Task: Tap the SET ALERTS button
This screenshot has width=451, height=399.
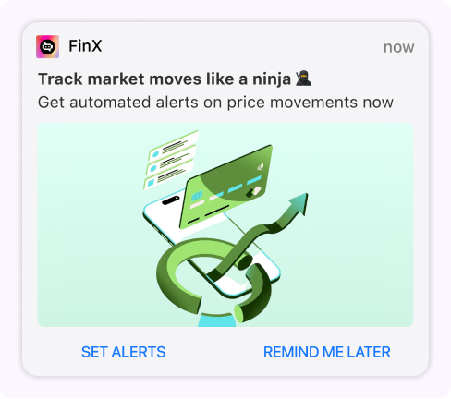Action: pos(124,352)
